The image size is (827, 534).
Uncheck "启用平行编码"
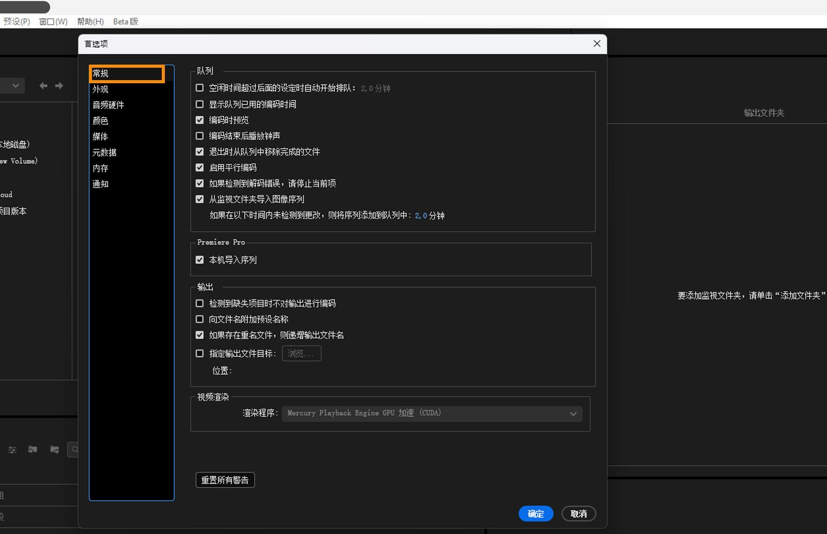coord(200,167)
